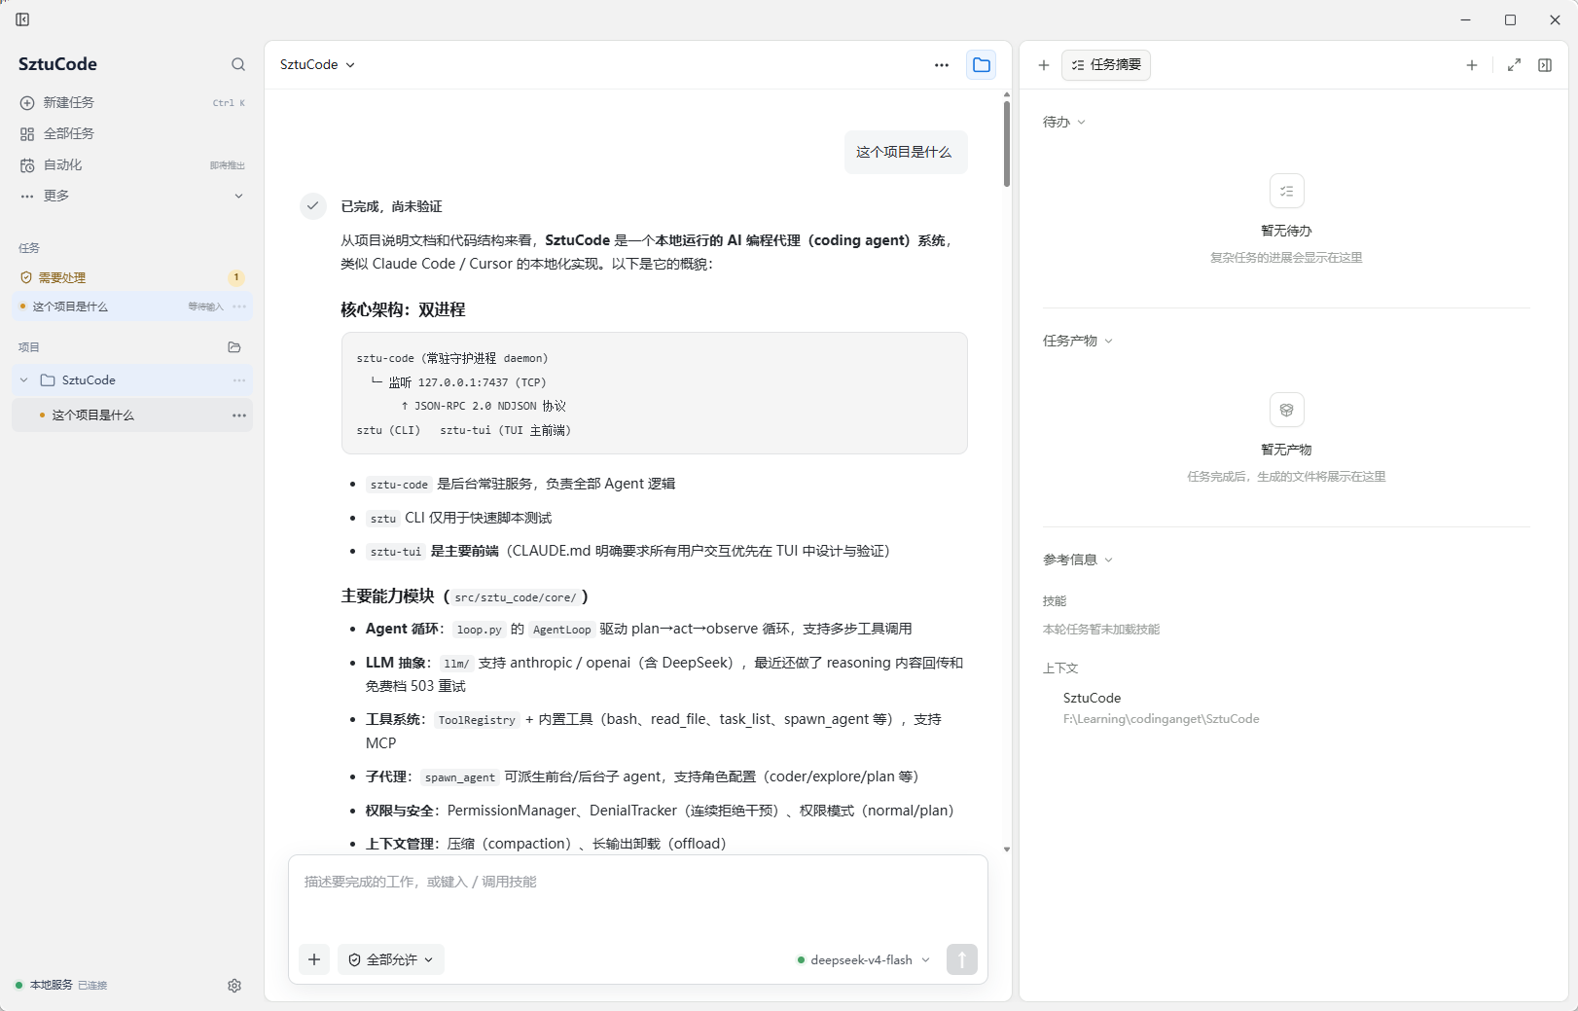
Task: Open the 需要处理 task group
Action: [132, 277]
